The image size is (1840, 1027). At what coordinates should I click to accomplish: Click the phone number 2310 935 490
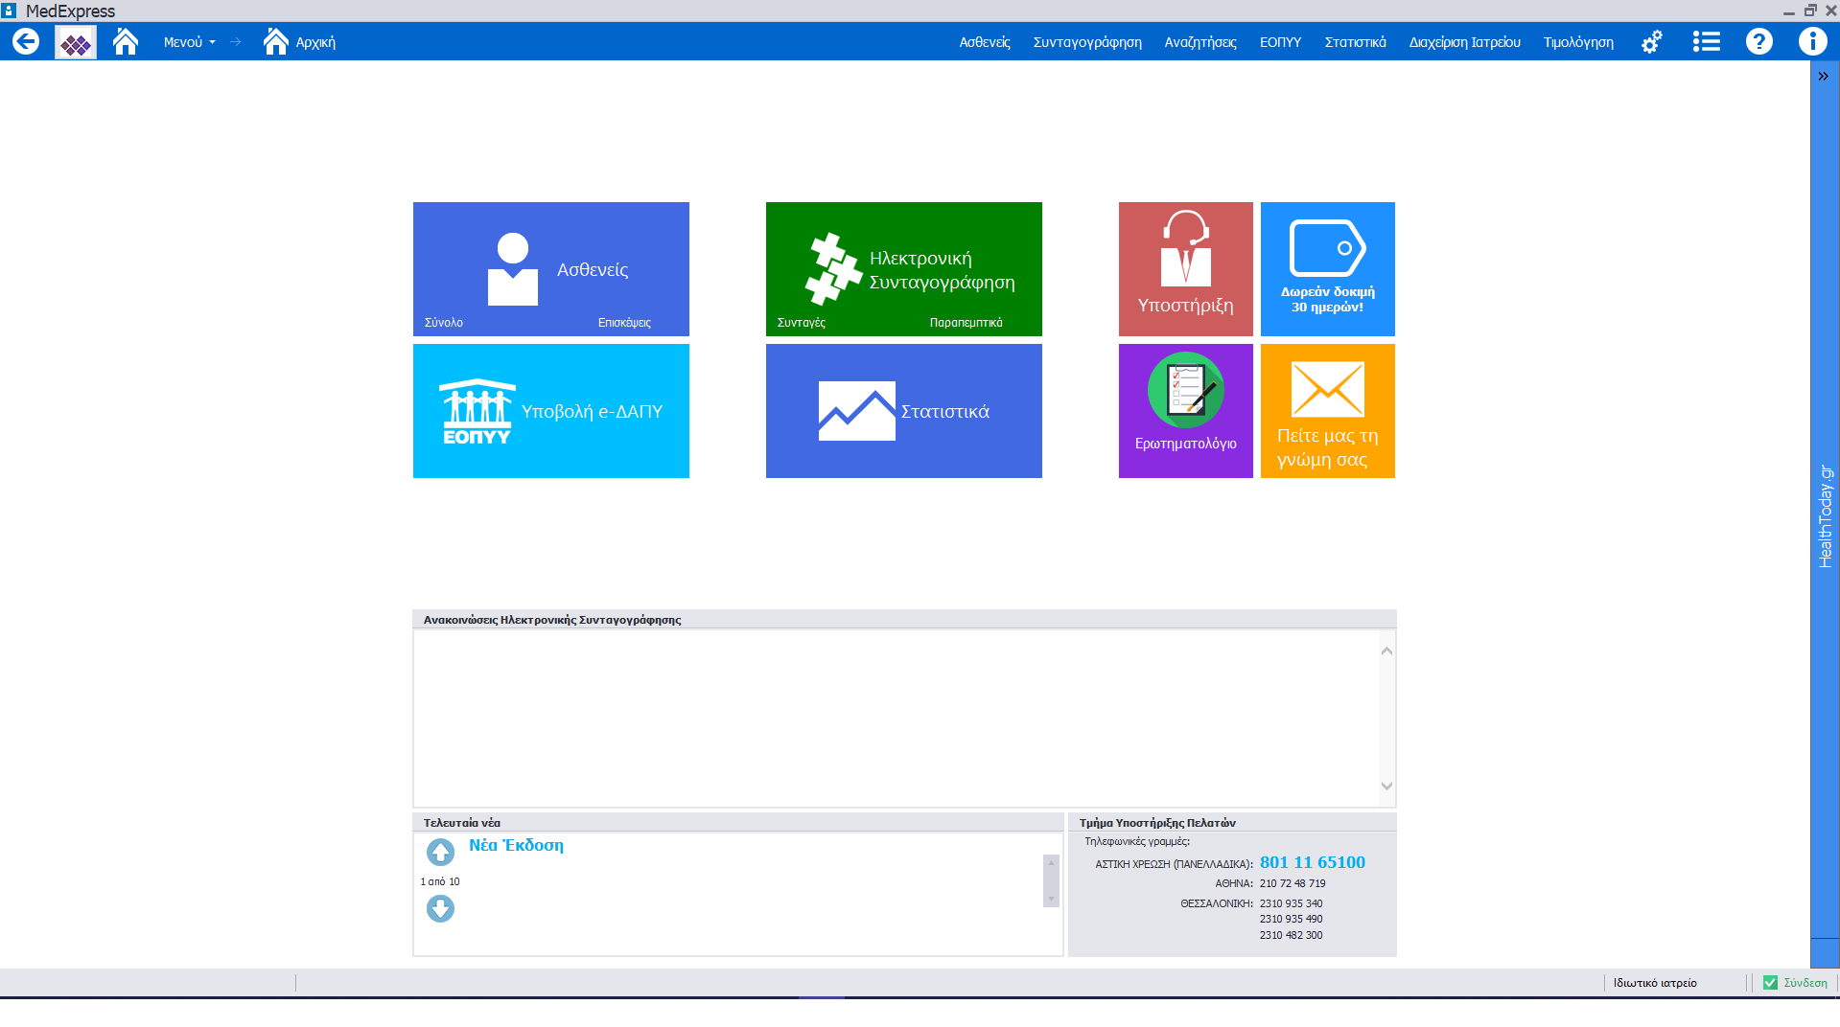click(1291, 919)
